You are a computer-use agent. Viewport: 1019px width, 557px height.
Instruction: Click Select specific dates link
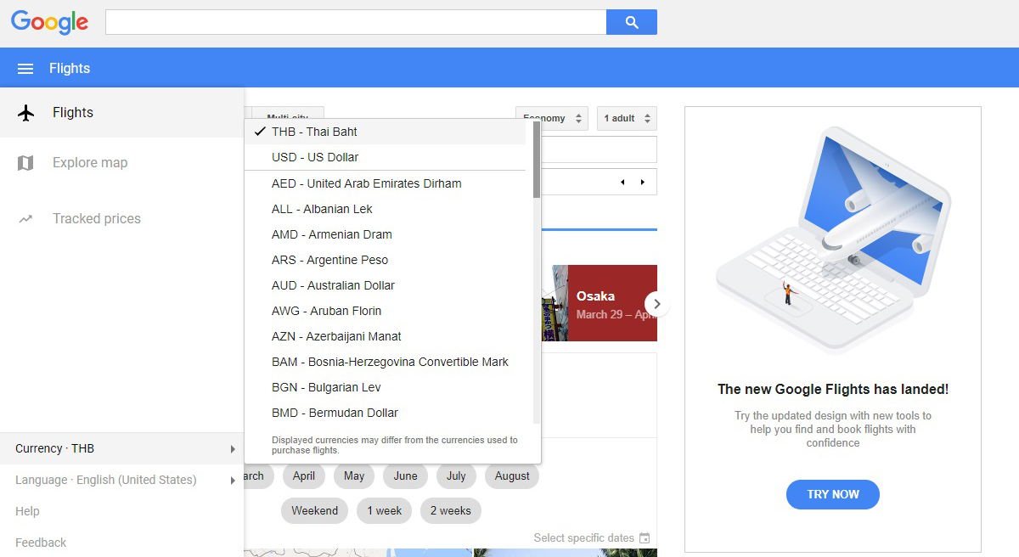coord(583,538)
